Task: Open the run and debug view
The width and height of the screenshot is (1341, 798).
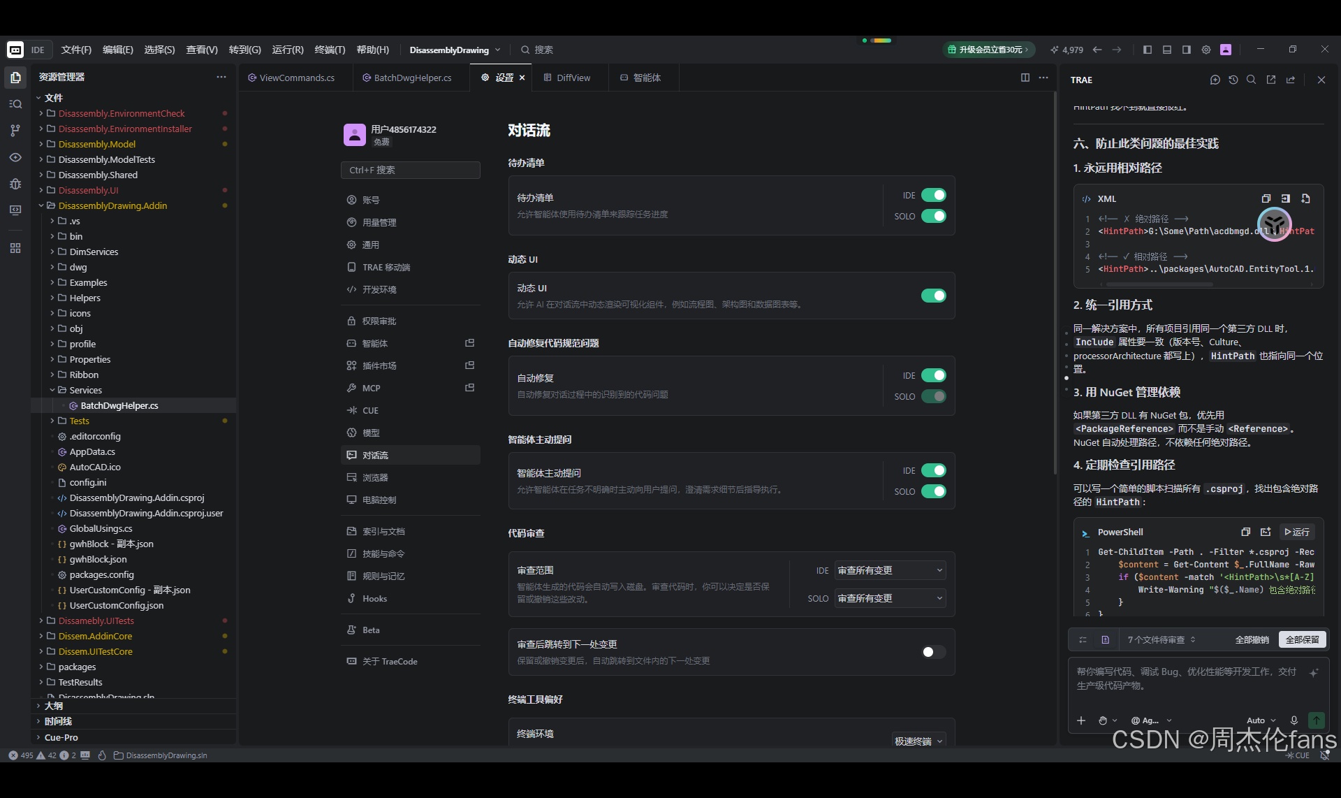Action: (x=15, y=184)
